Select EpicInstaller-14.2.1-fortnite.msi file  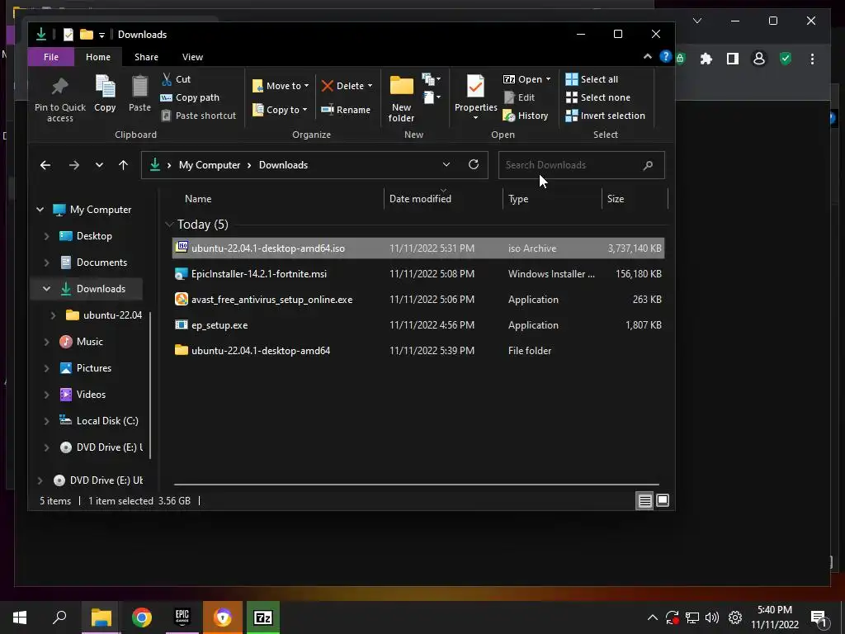[418, 274]
